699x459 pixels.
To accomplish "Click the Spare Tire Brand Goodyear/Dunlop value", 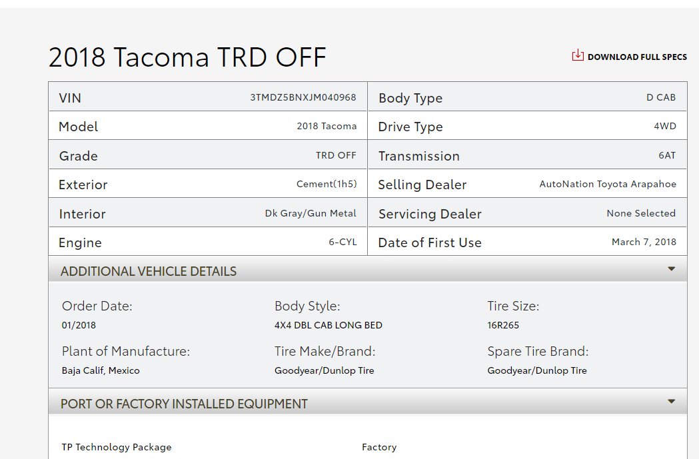I will pos(536,370).
